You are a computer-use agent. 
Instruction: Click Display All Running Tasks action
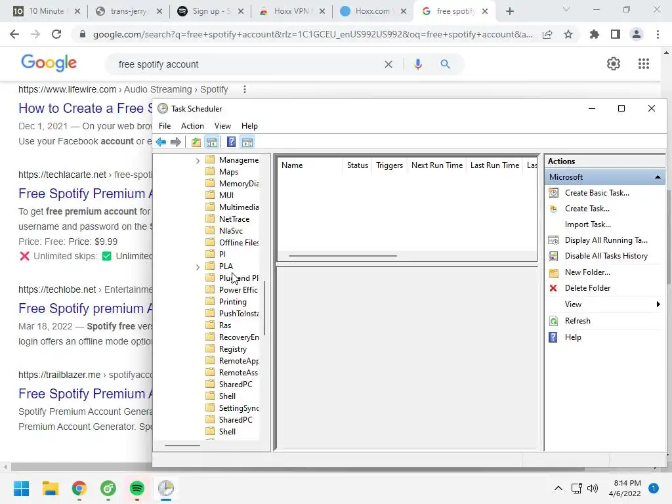[606, 240]
